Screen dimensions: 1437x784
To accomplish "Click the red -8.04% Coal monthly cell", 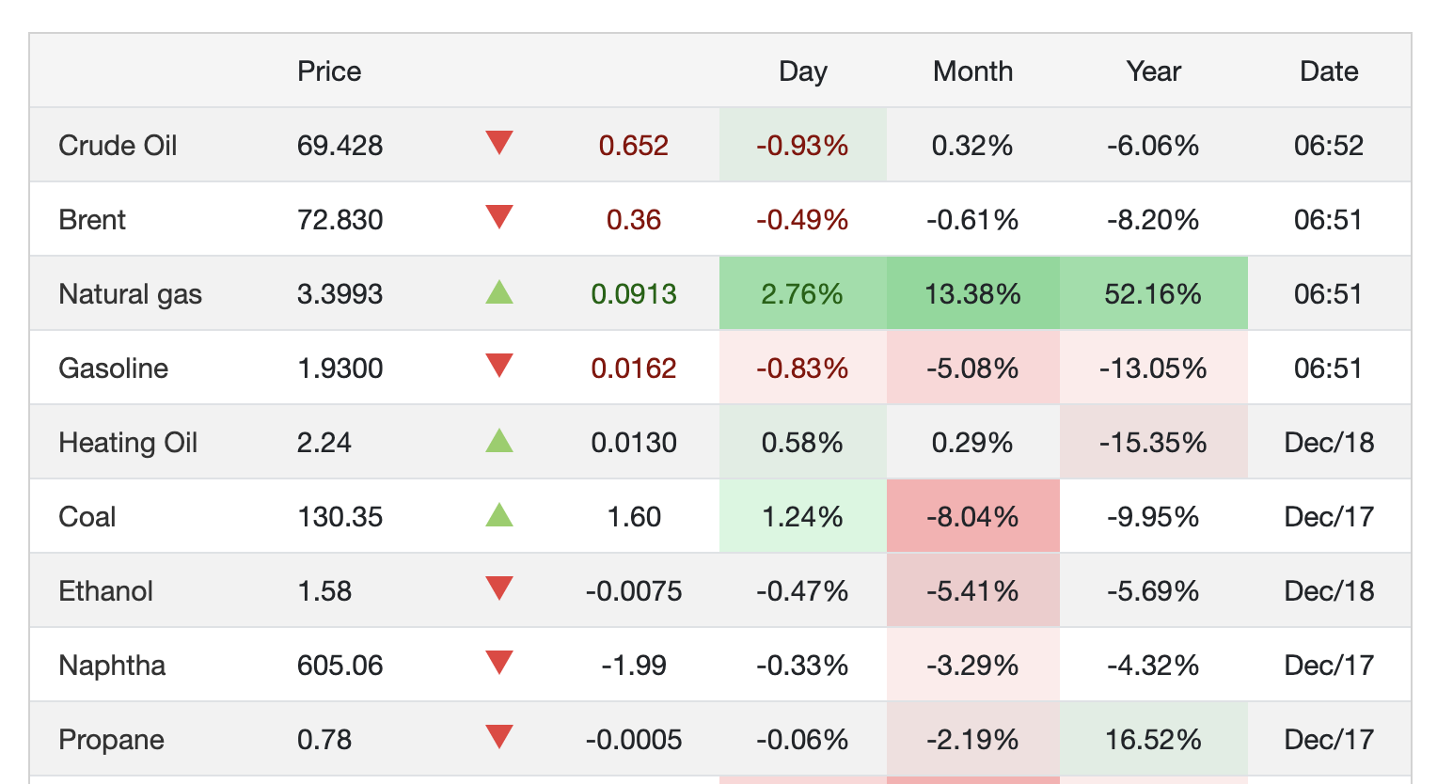I will click(x=972, y=517).
